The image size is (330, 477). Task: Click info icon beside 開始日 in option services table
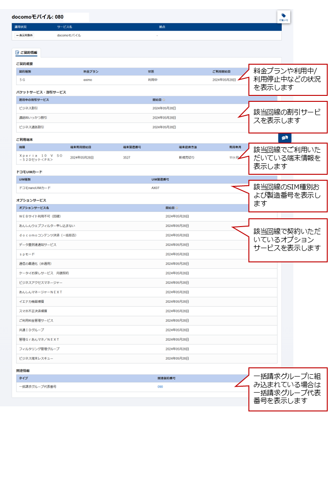point(177,208)
